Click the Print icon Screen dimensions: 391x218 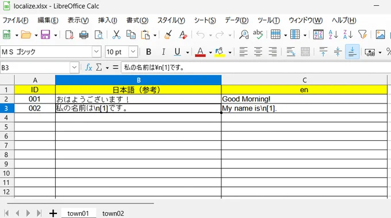pos(84,35)
